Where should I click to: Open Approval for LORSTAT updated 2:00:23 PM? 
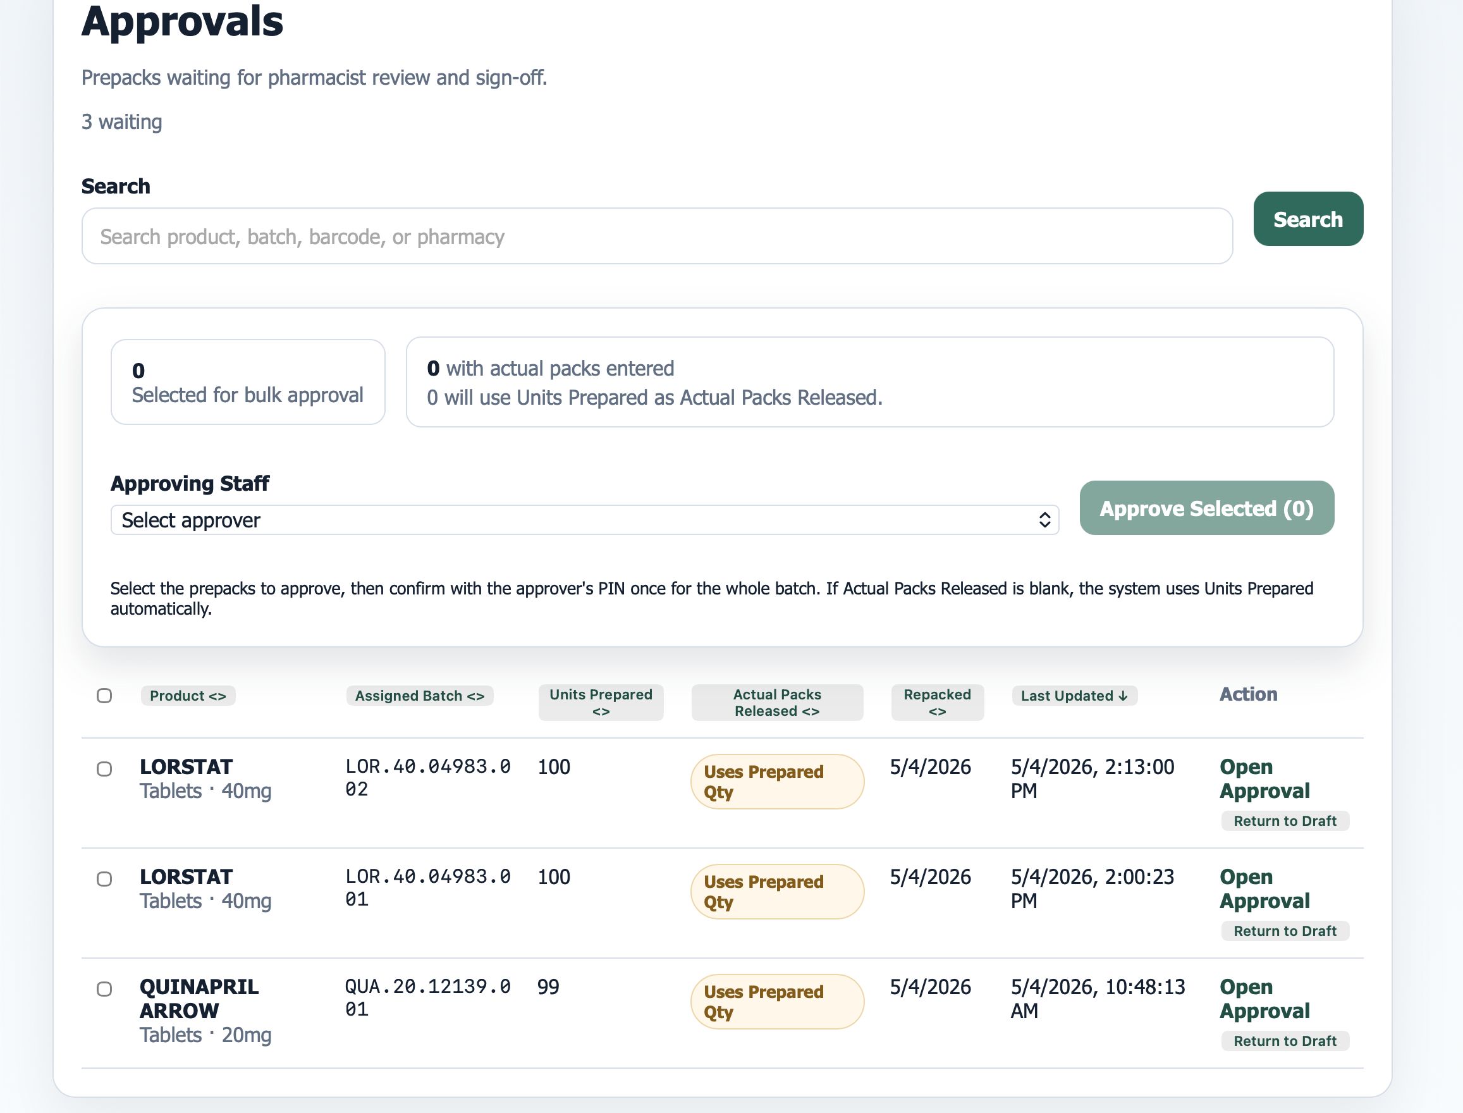click(1264, 889)
